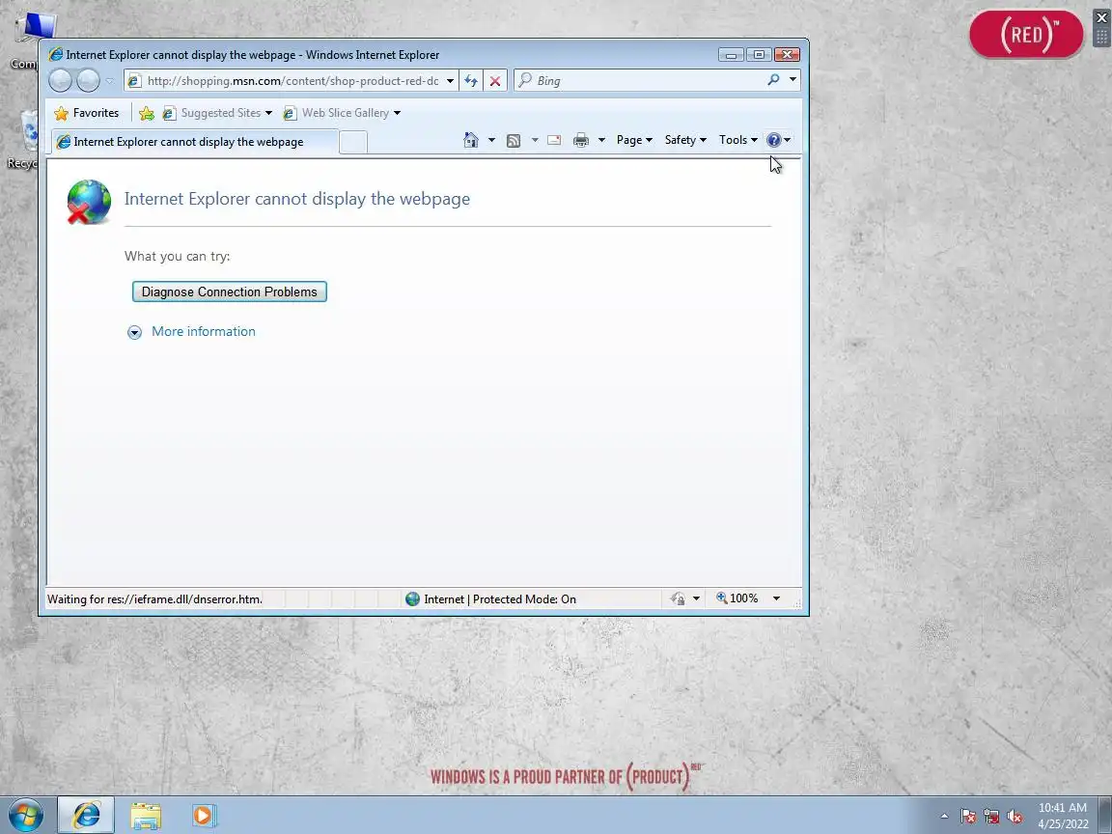This screenshot has height=834, width=1112.
Task: Click the Refresh page icon
Action: (471, 81)
